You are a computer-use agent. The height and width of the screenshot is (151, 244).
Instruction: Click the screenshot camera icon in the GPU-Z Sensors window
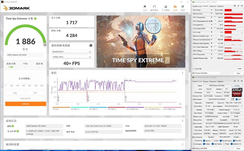[235, 6]
